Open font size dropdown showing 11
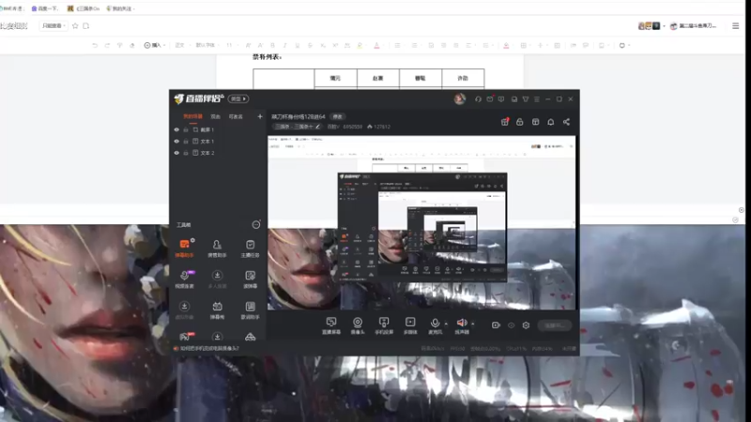Screen dimensions: 751x422 (231, 45)
